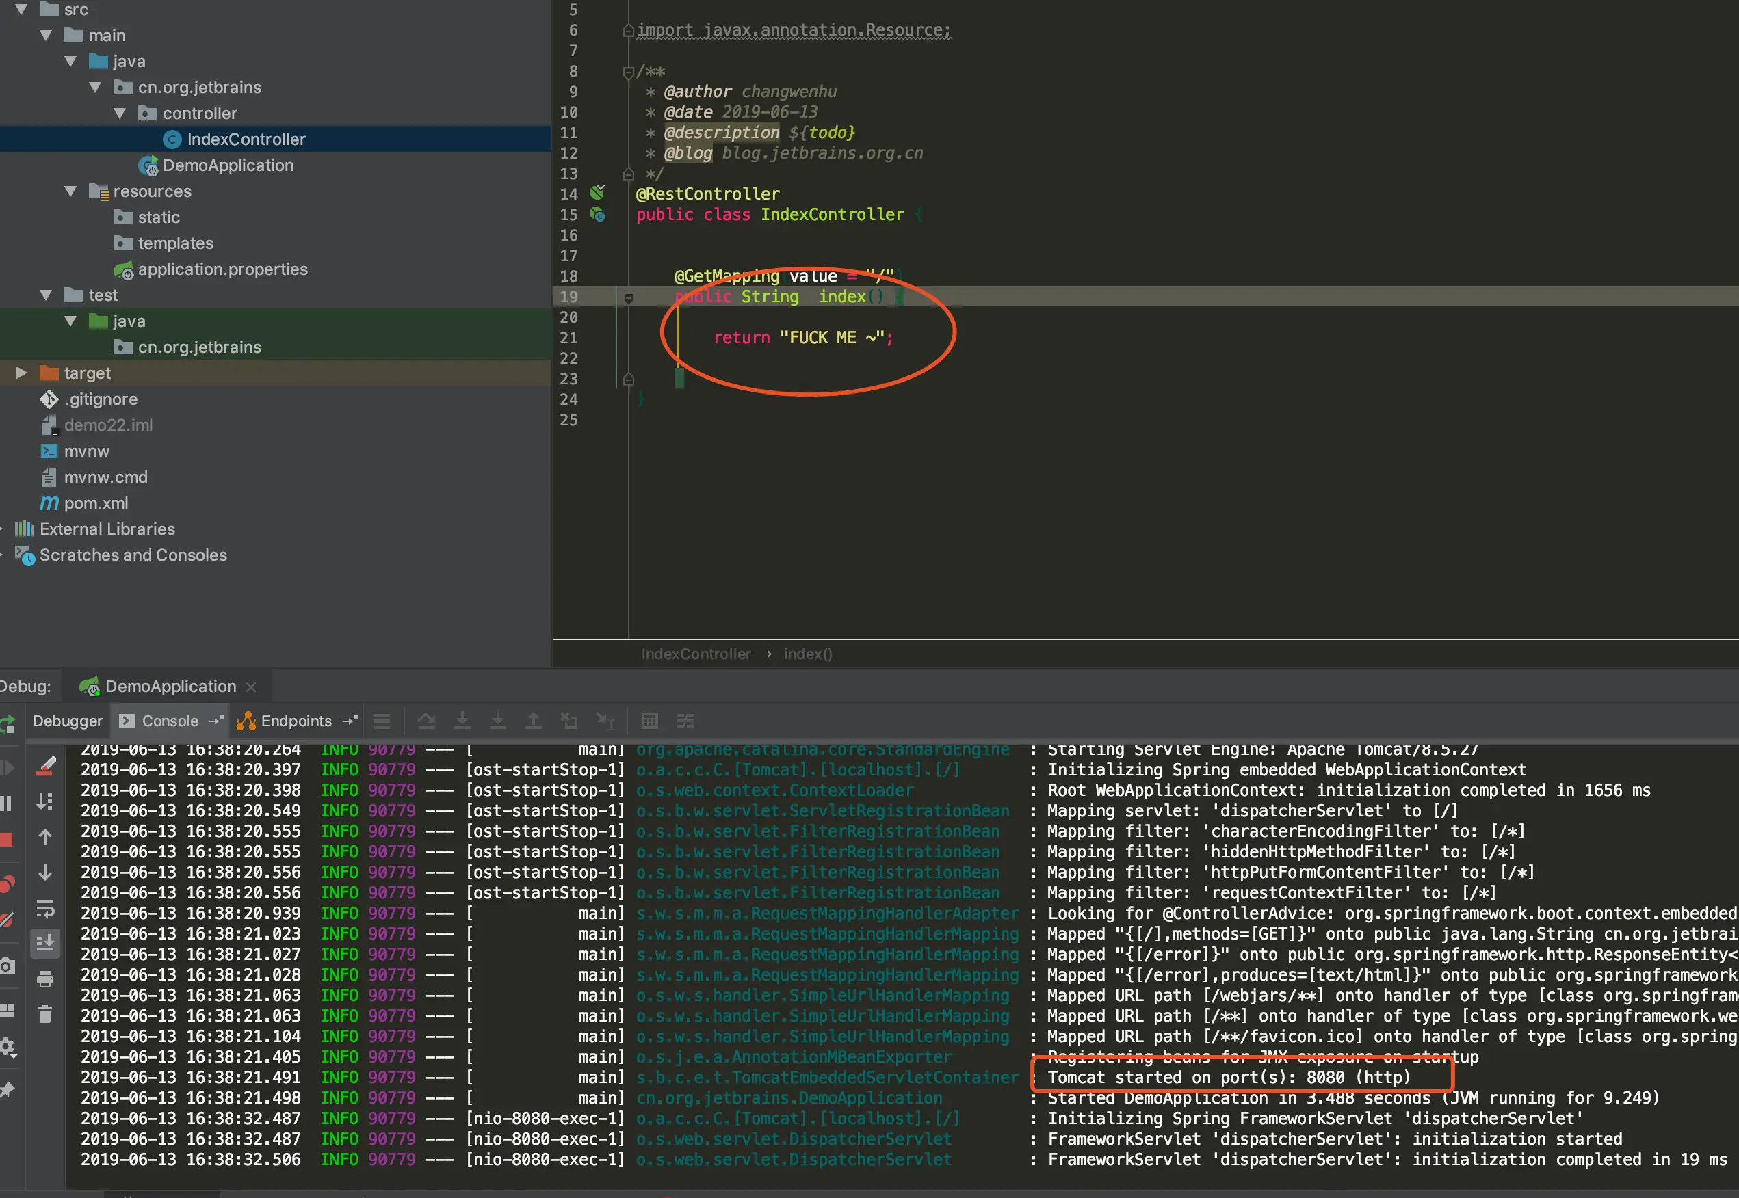This screenshot has height=1198, width=1739.
Task: Click the Trace Current Stream Chain icon
Action: coord(685,721)
